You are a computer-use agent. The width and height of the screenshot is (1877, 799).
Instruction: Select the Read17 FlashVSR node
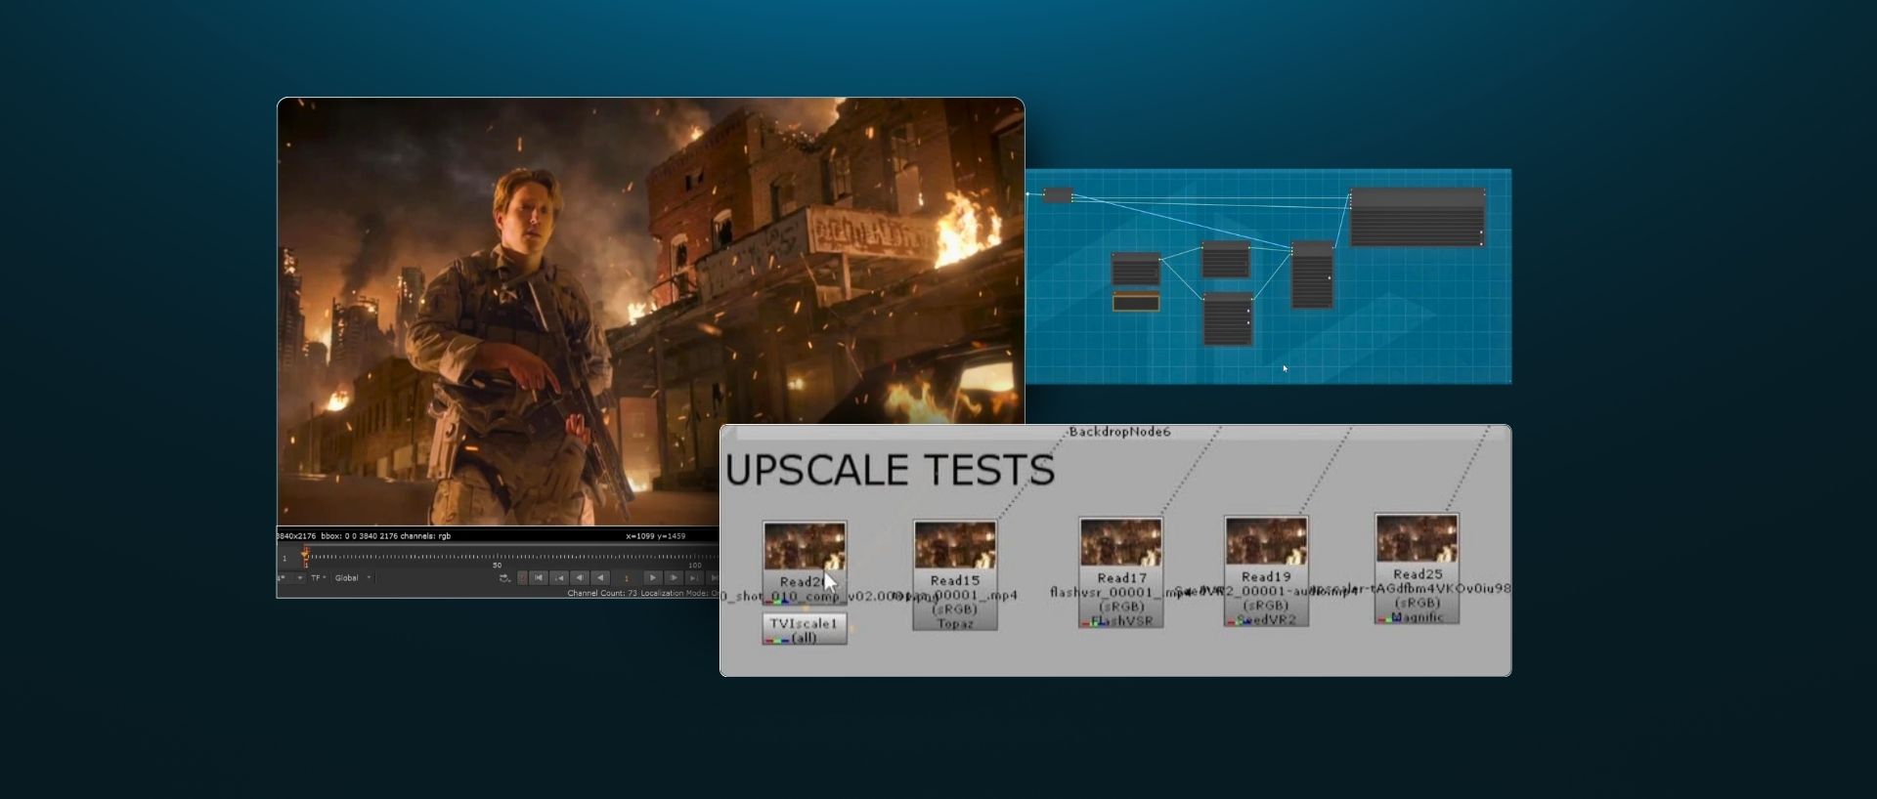1121,572
